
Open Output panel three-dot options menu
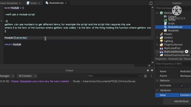pos(151,76)
